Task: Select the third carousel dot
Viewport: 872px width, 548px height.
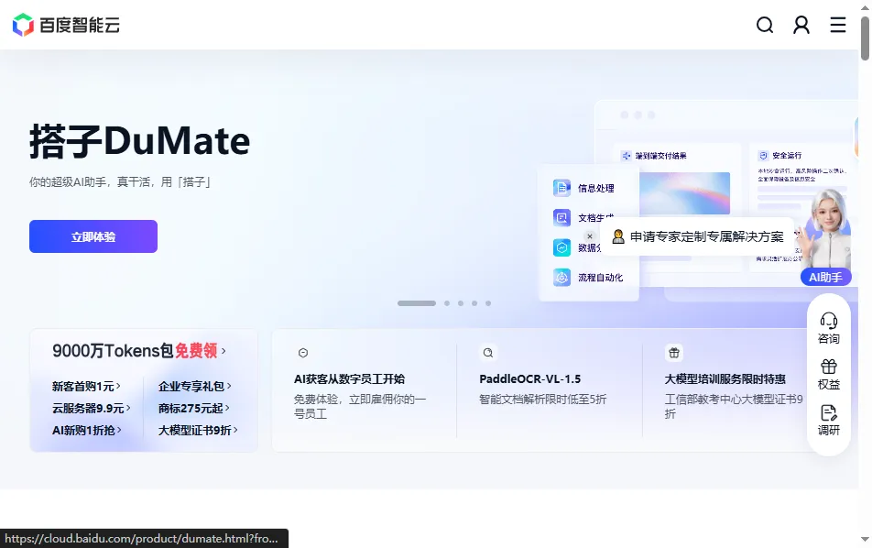Action: tap(461, 303)
